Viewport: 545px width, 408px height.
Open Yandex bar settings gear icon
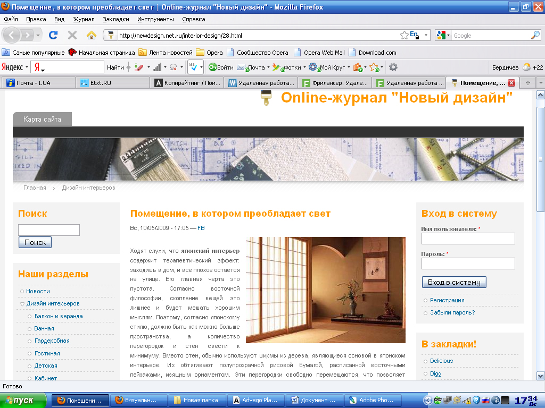[x=393, y=67]
